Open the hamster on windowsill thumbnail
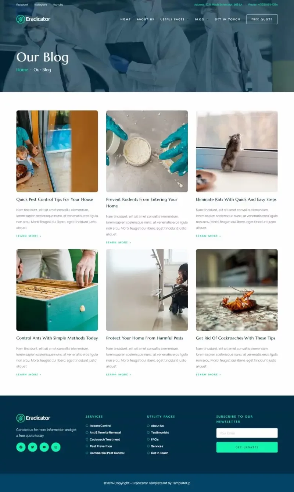Image resolution: width=294 pixels, height=492 pixels. pos(237,151)
